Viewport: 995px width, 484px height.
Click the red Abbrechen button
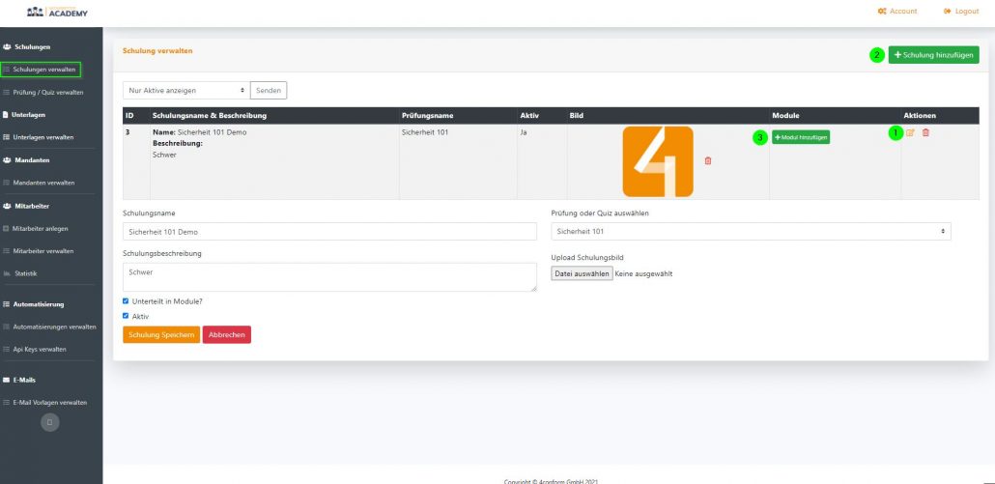[226, 334]
